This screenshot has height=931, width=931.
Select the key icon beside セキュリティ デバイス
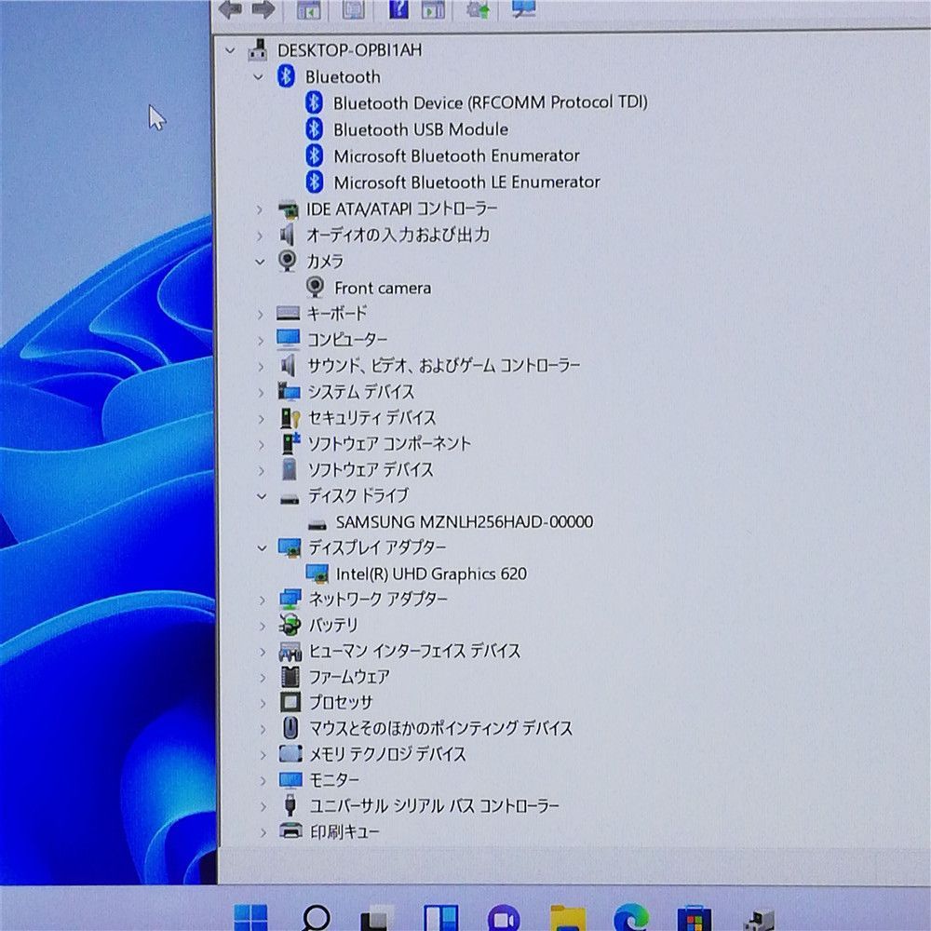point(290,417)
